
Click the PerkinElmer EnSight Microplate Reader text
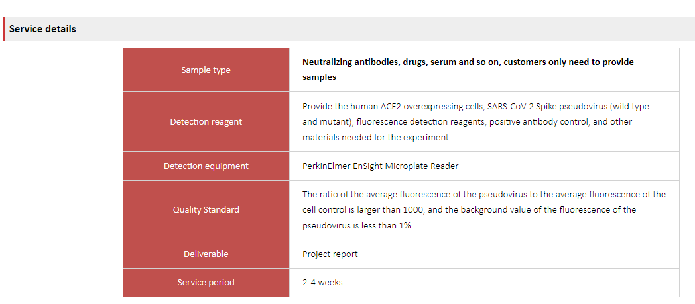380,166
